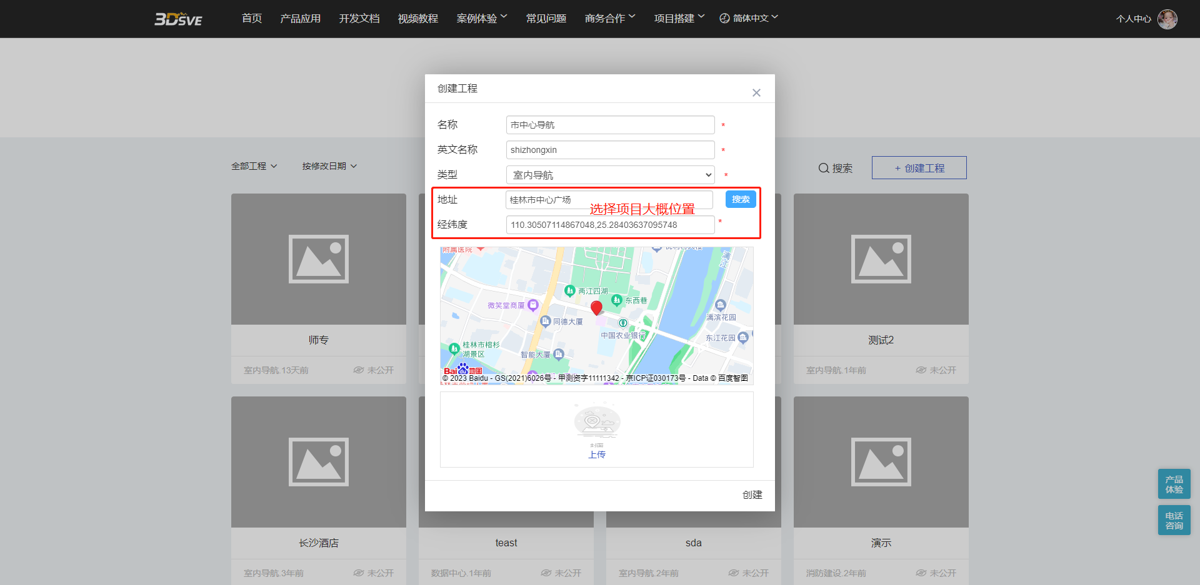Click the 3DSVE logo
Screen dimensions: 1200x585
(x=178, y=19)
